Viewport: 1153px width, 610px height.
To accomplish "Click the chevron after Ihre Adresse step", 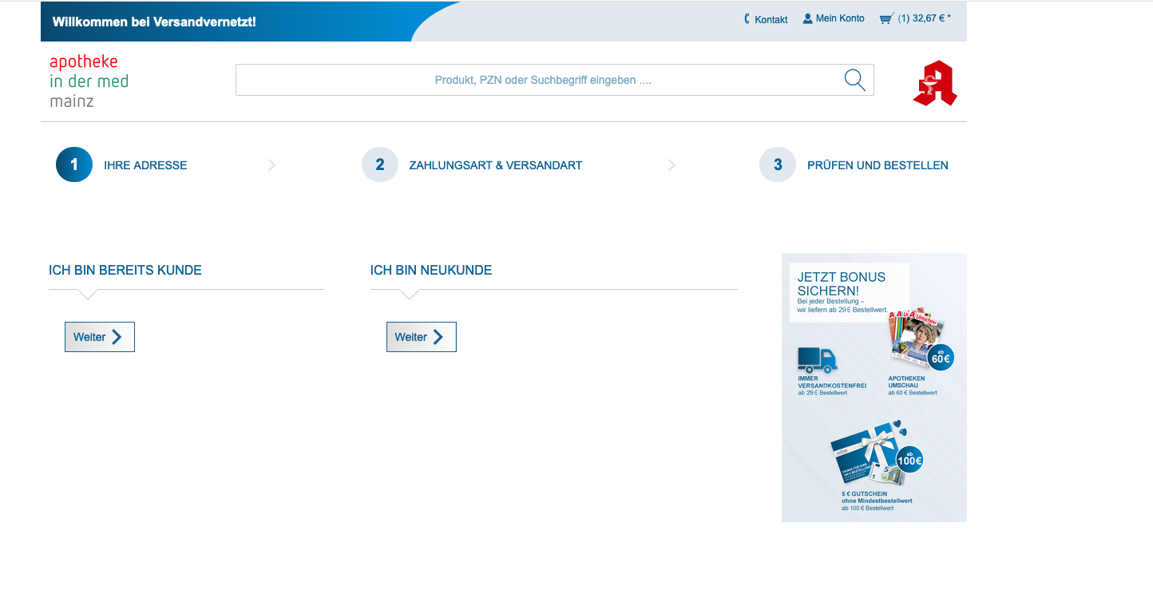I will 272,165.
